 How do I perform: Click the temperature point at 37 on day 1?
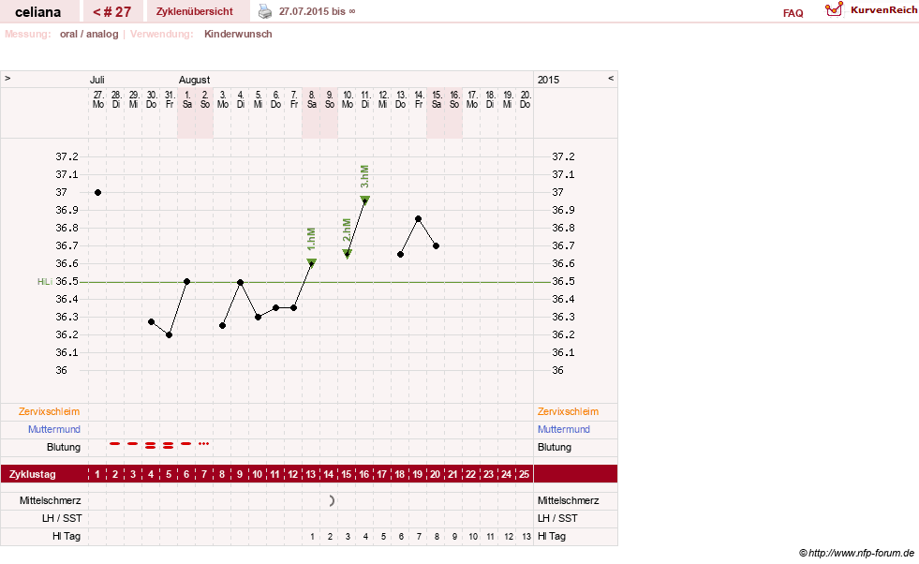coord(97,192)
